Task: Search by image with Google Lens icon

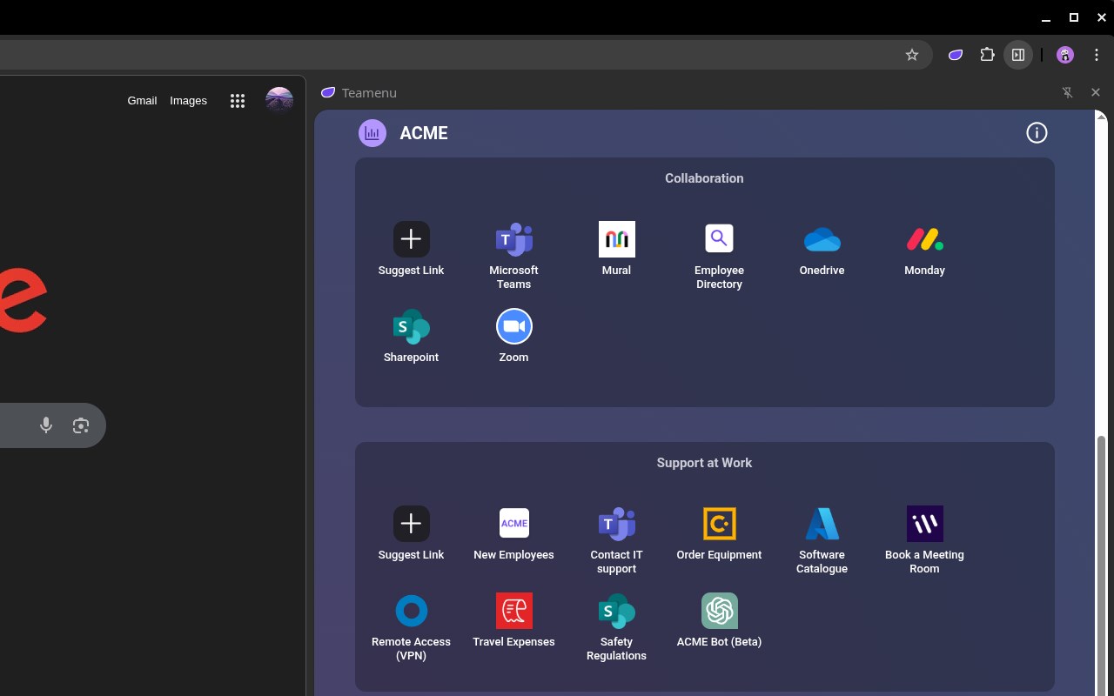Action: pyautogui.click(x=81, y=425)
